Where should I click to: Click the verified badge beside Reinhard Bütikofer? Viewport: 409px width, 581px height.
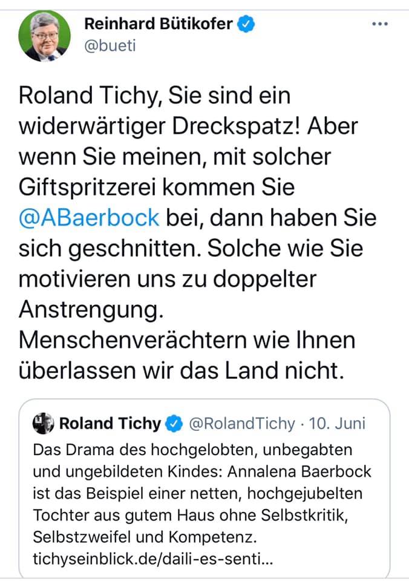[244, 24]
